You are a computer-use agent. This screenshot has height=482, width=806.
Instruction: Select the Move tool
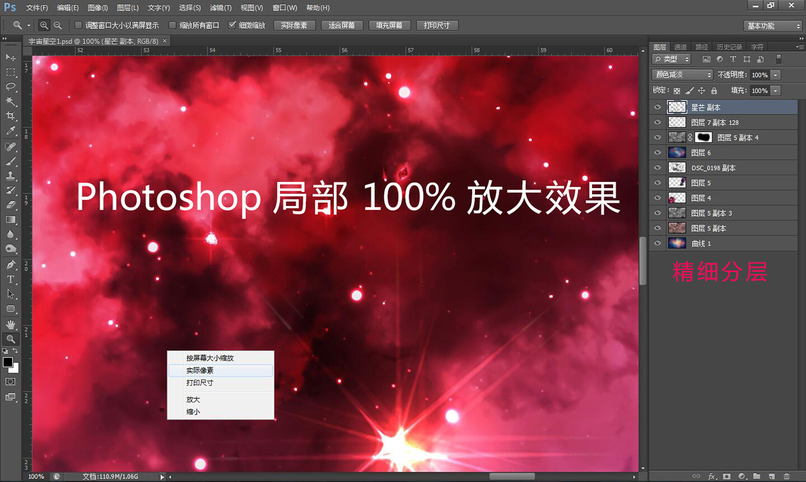[11, 57]
